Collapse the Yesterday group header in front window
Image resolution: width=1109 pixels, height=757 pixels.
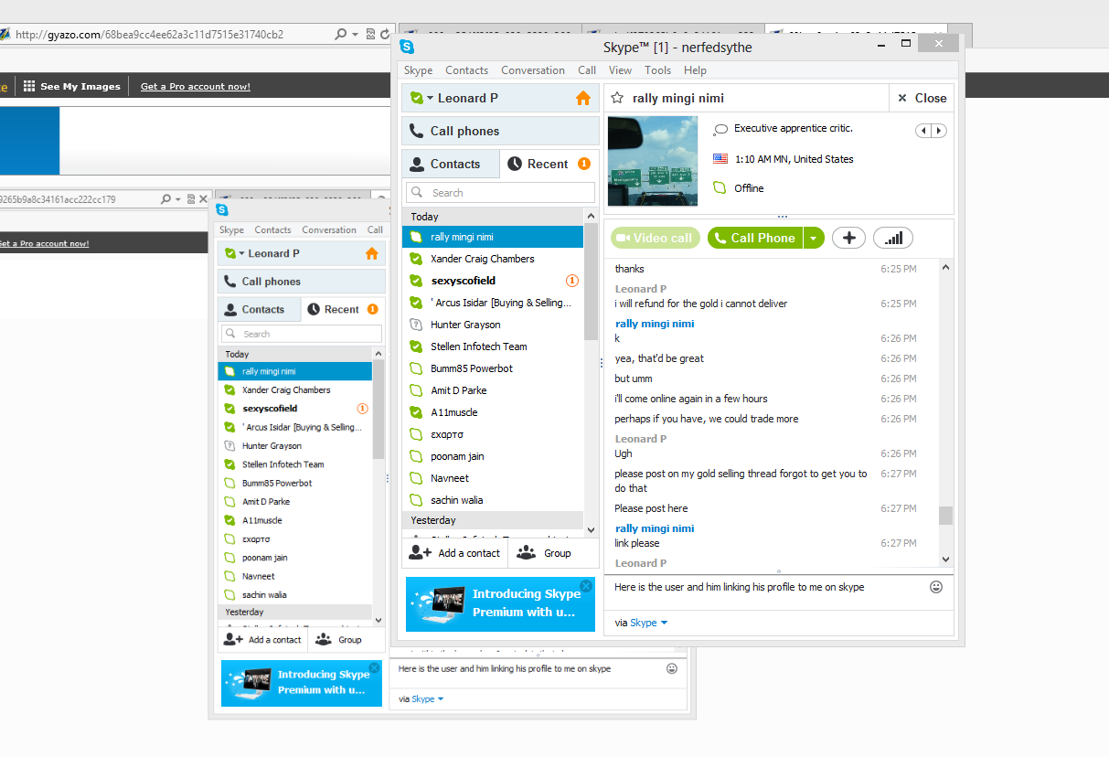[x=493, y=520]
